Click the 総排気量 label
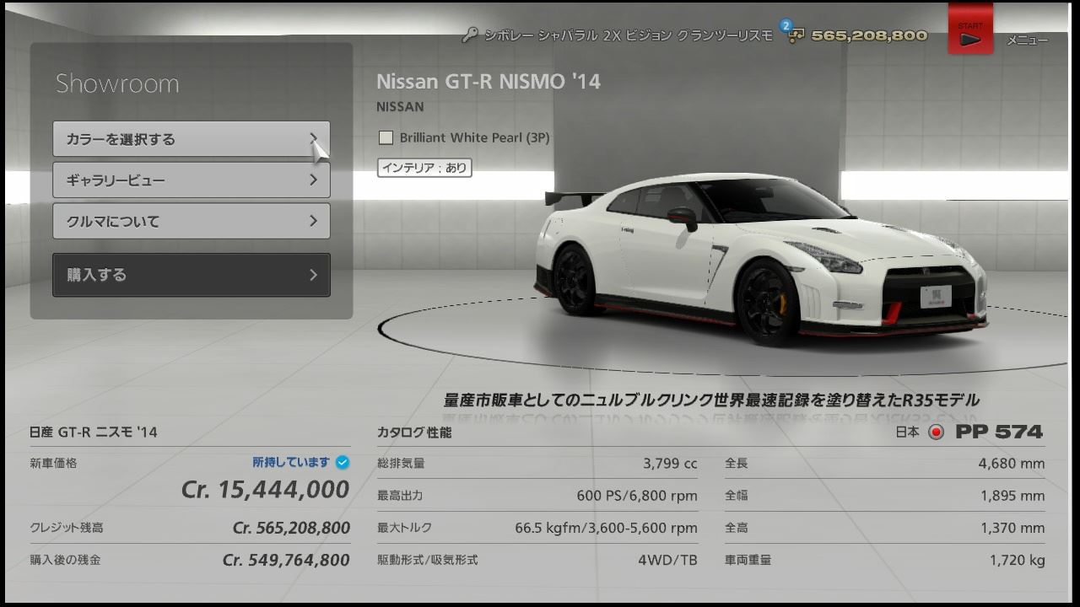Viewport: 1080px width, 607px height. pos(401,464)
